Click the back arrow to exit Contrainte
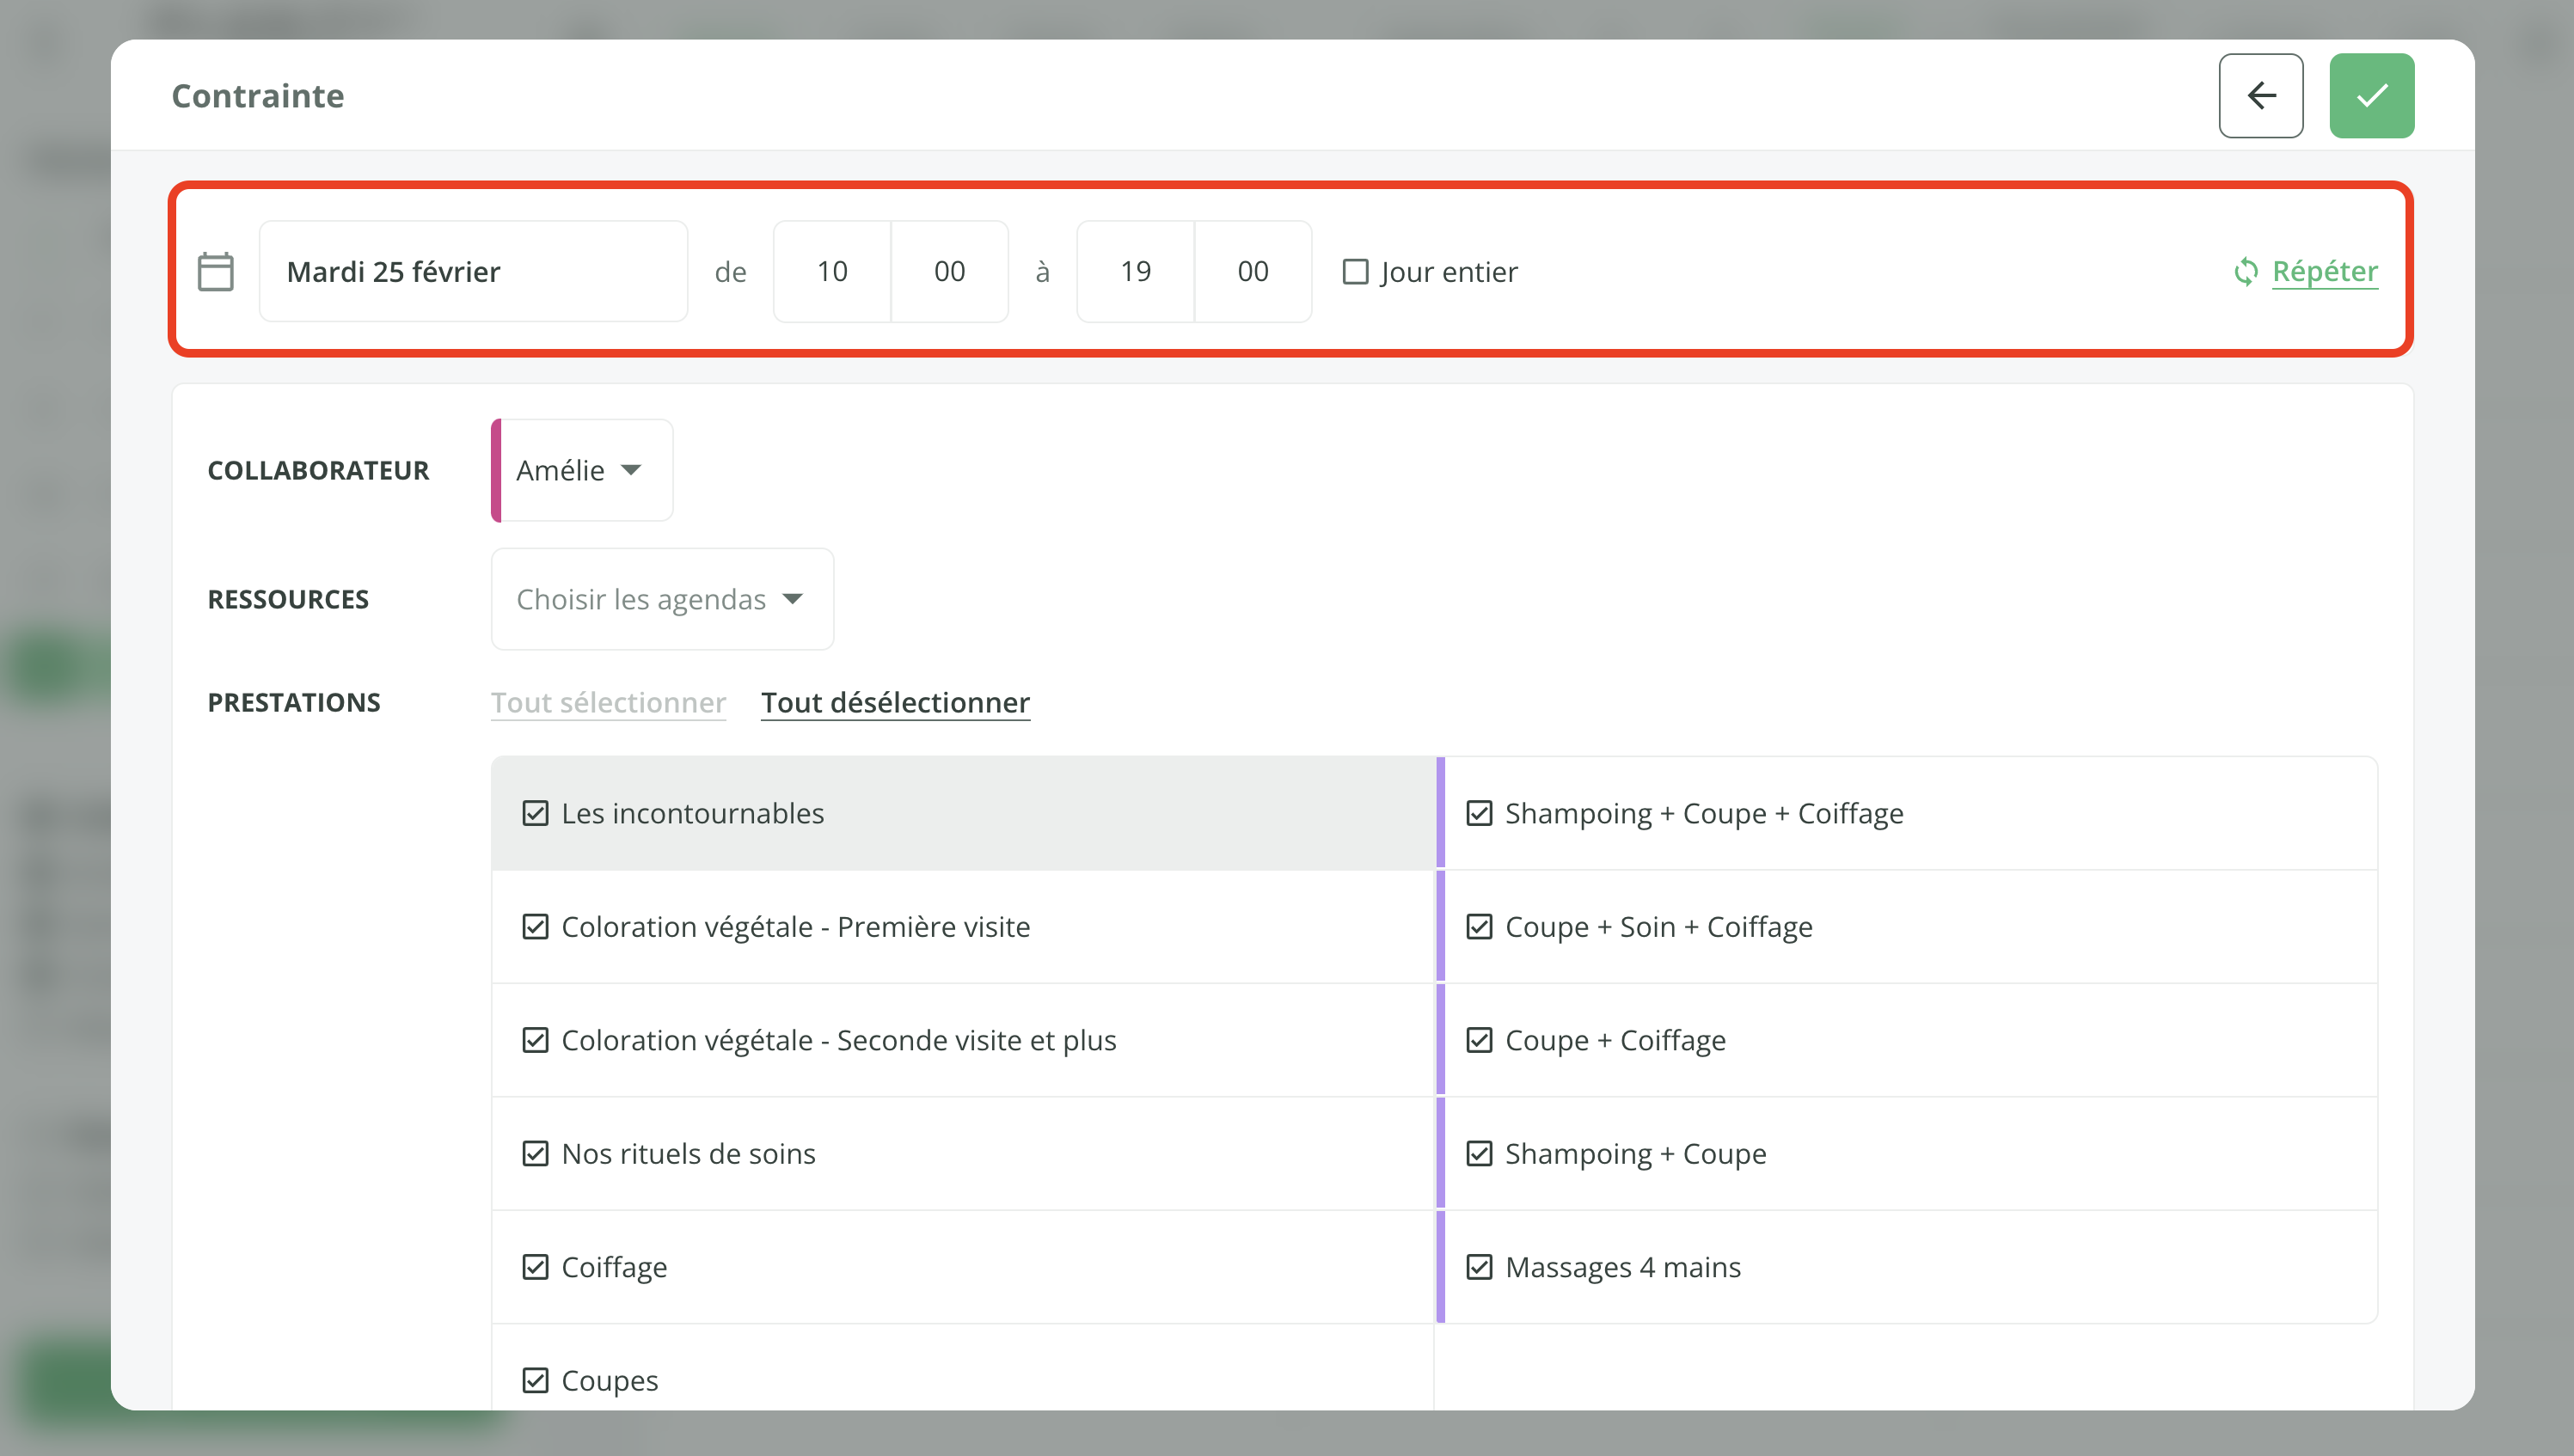The image size is (2574, 1456). tap(2261, 95)
